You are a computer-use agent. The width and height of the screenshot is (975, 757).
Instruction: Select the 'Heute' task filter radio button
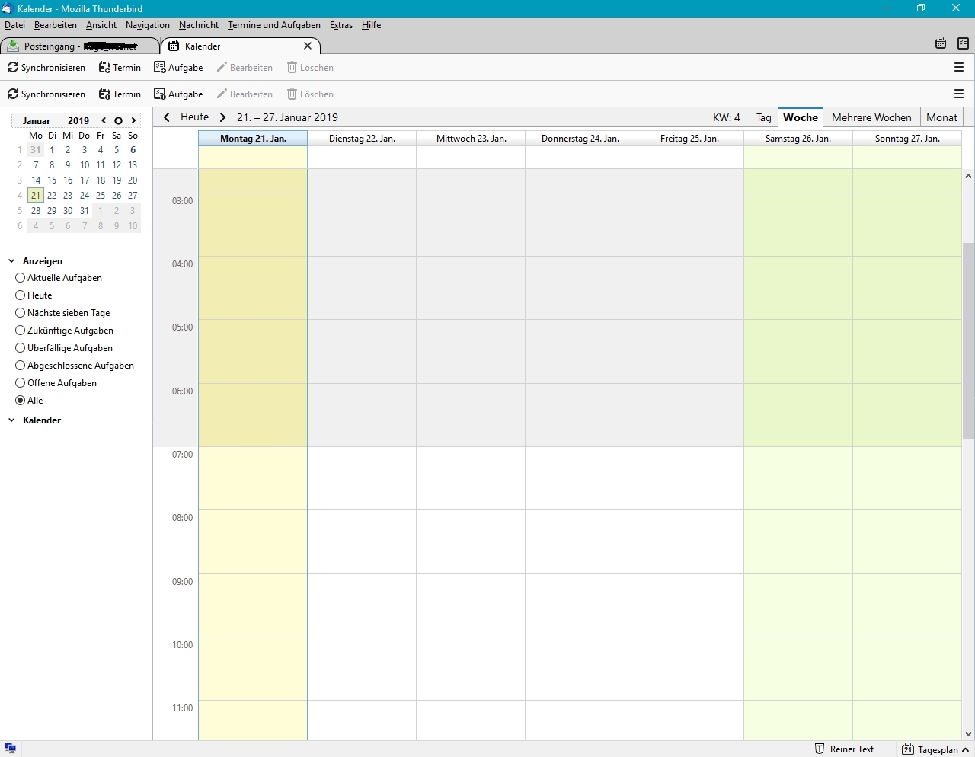tap(21, 295)
